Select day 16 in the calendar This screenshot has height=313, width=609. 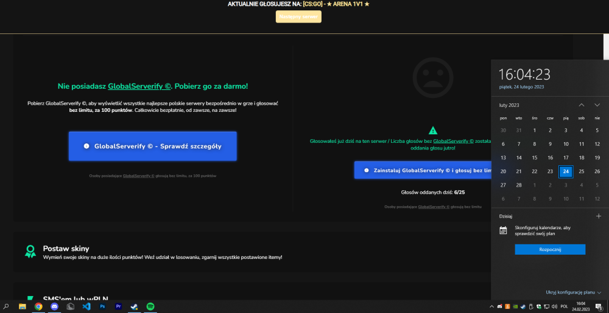pyautogui.click(x=550, y=157)
